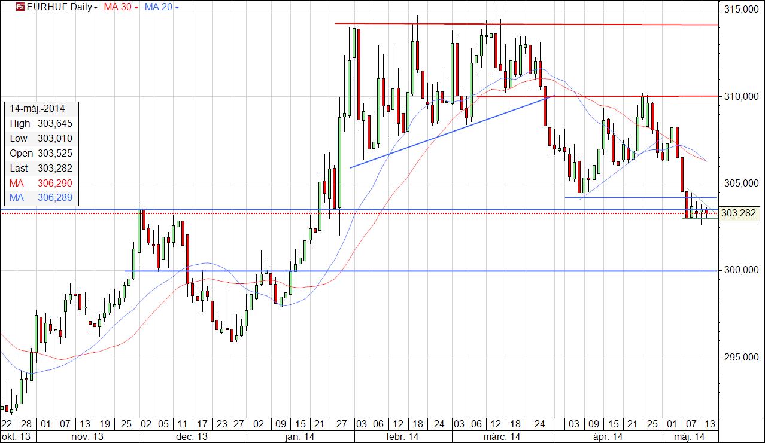Click the 300,000 price axis label
The image size is (765, 443).
click(740, 270)
